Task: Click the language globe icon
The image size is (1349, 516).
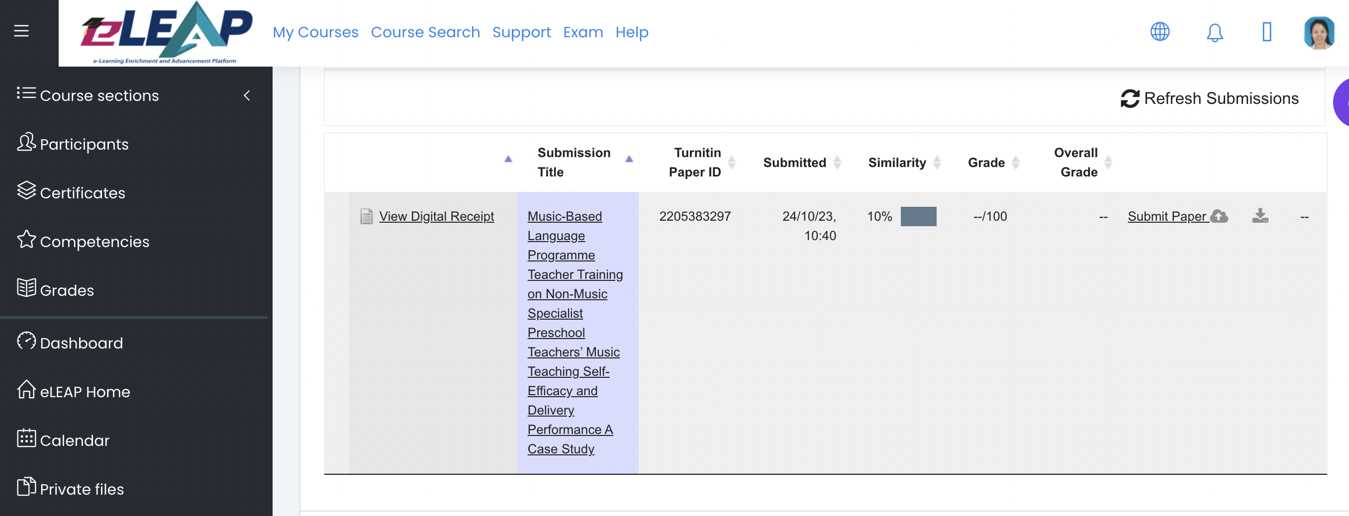Action: (1159, 32)
